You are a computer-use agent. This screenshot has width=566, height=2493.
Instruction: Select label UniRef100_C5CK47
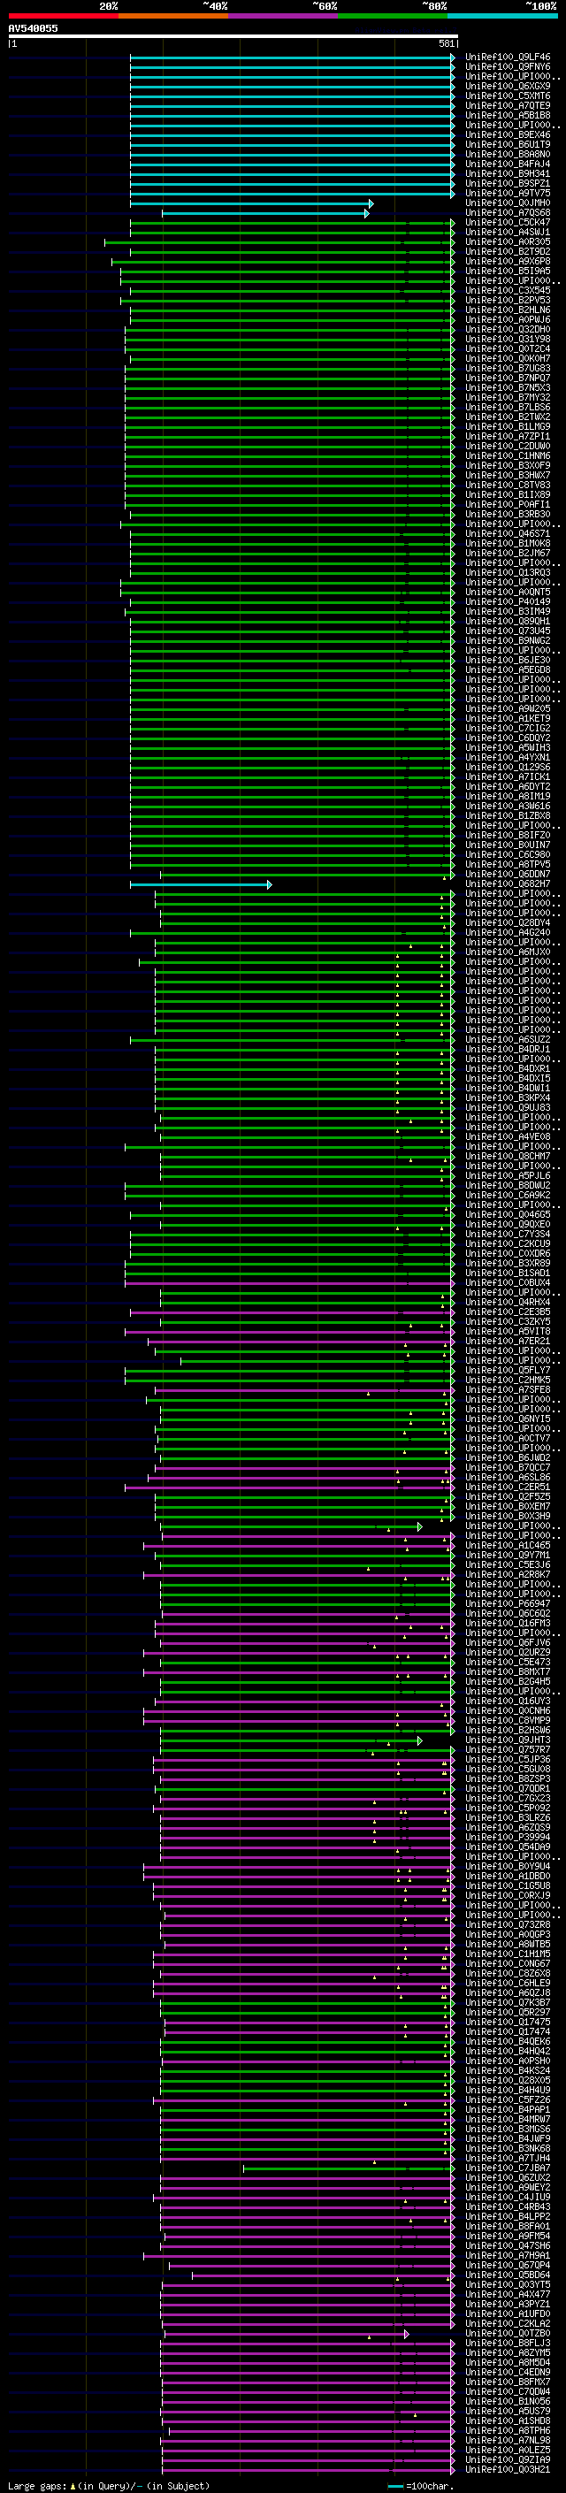pyautogui.click(x=507, y=223)
